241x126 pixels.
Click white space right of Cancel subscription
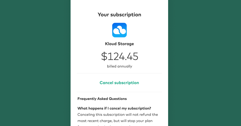click(x=152, y=83)
